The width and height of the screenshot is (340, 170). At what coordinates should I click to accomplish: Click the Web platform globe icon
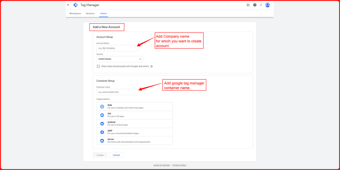102,107
